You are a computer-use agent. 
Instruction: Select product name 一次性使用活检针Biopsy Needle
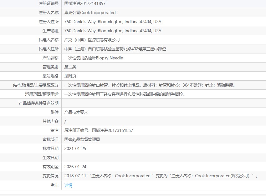coord(94,58)
